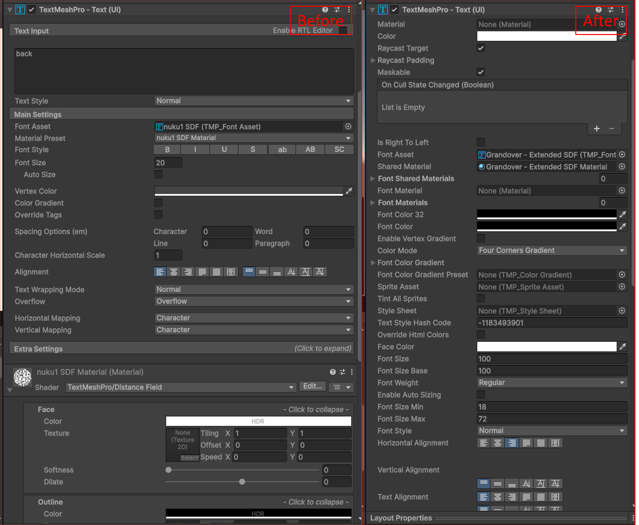Open kebab menu of nuku1 SDF Material section
639x525 pixels.
point(352,372)
